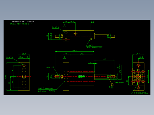
Task: Select the '57.5' body length dimension
Action: click(81, 54)
